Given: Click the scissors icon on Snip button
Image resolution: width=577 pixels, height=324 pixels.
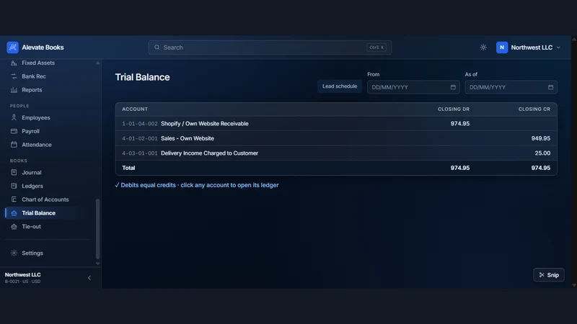Looking at the screenshot, I should (x=542, y=275).
